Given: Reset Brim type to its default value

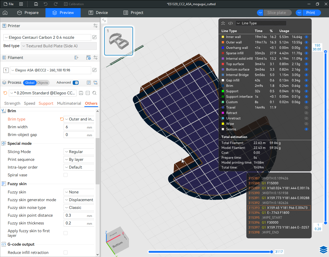Looking at the screenshot, I should click(x=62, y=119).
